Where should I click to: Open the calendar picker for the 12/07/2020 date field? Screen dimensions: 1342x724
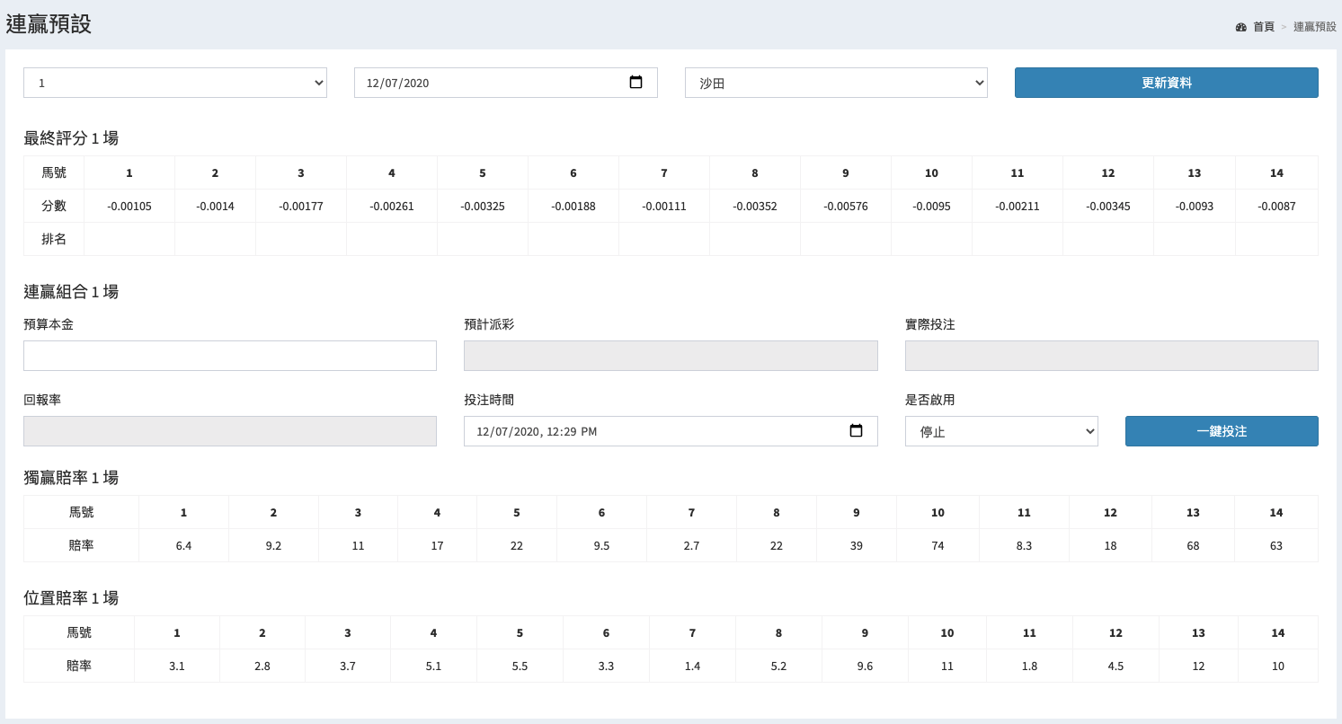(635, 83)
